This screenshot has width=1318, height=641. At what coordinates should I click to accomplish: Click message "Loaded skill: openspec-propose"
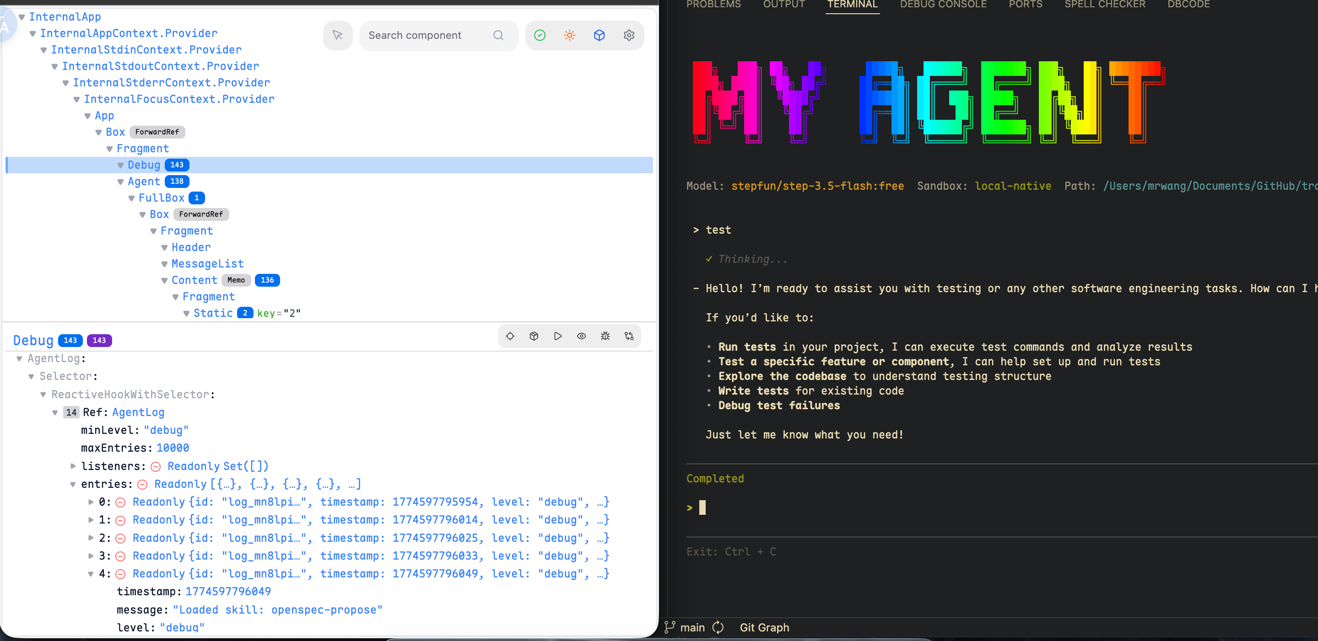[278, 610]
